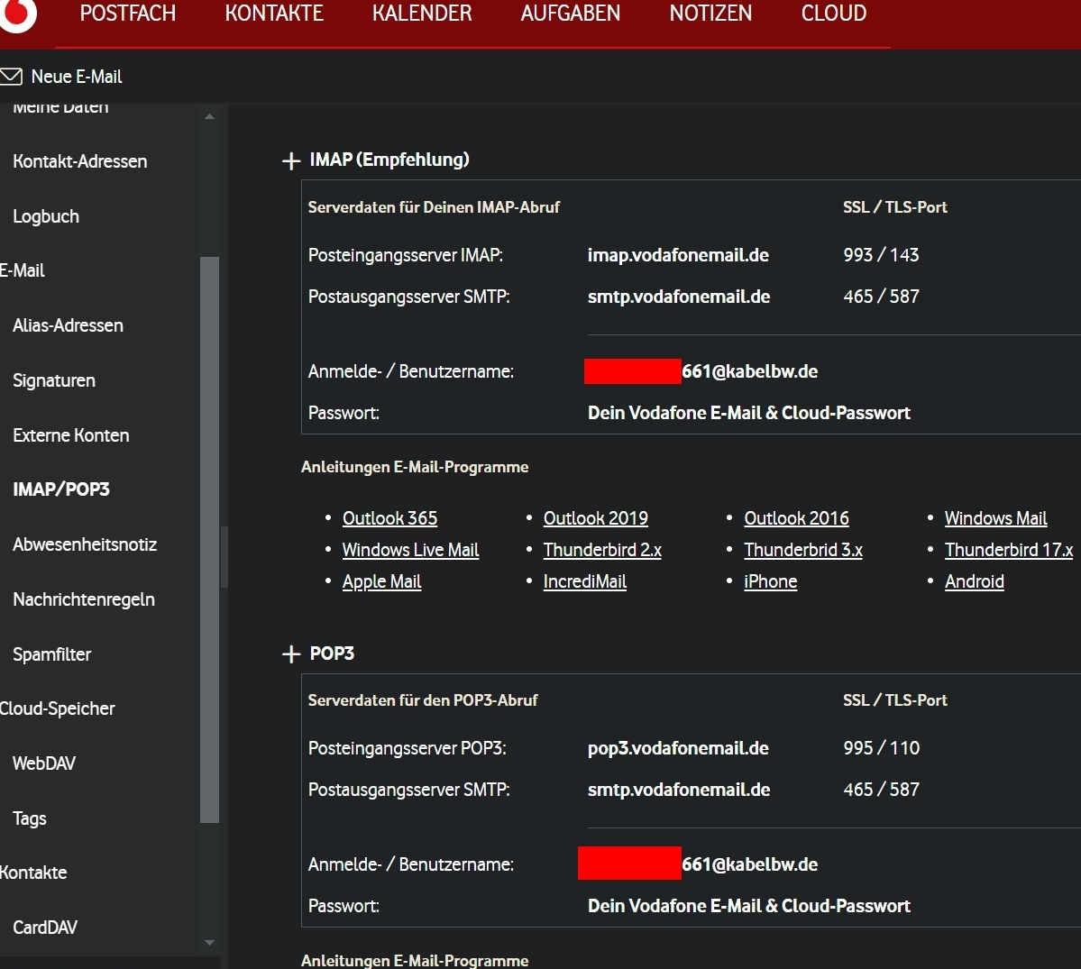Click 'Serverdaten für den POP3-Abruf' heading

click(423, 700)
